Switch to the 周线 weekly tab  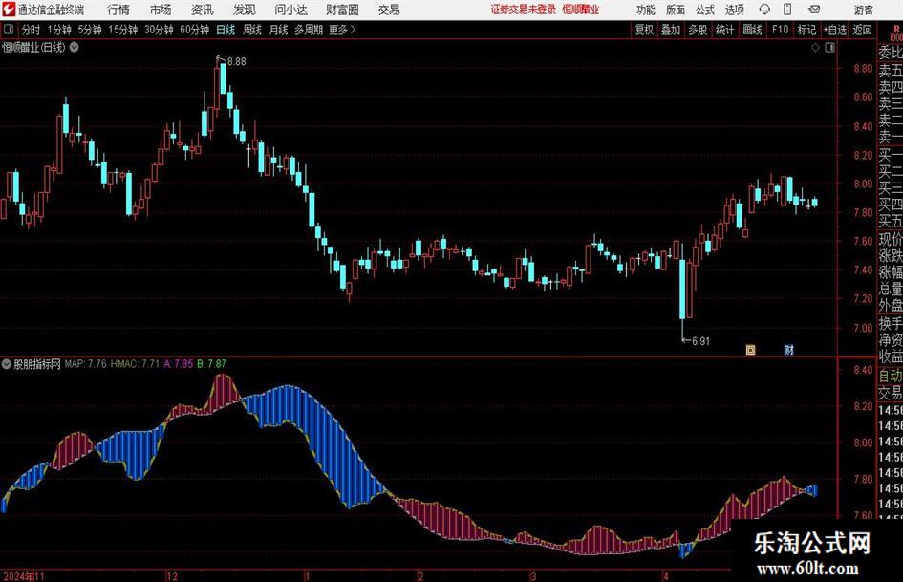click(x=252, y=30)
